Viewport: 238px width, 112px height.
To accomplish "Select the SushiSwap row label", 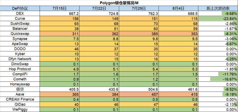I will click(20, 24).
